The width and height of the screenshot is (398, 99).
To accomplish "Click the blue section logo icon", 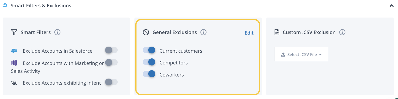I will click(x=5, y=5).
